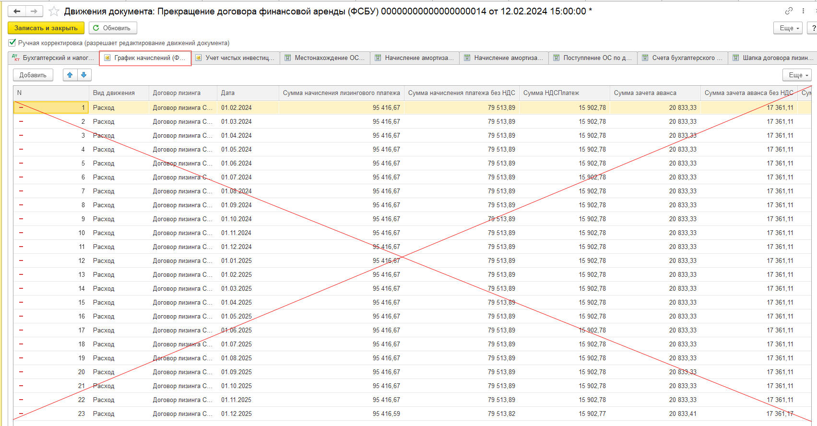Viewport: 817px width, 426px height.
Task: Open help with the question mark button
Action: (x=813, y=28)
